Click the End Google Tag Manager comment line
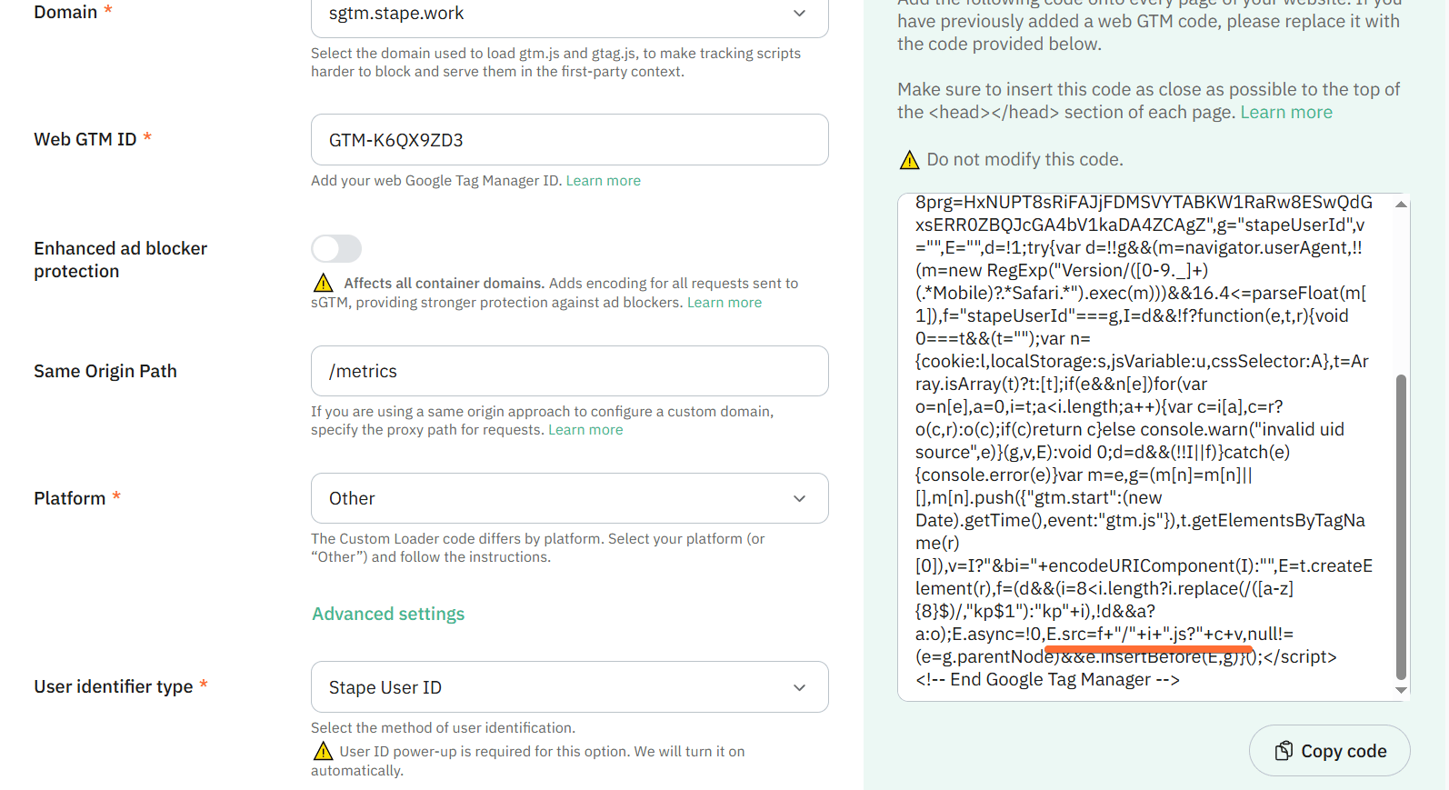Screen dimensions: 1449x790 1047,680
